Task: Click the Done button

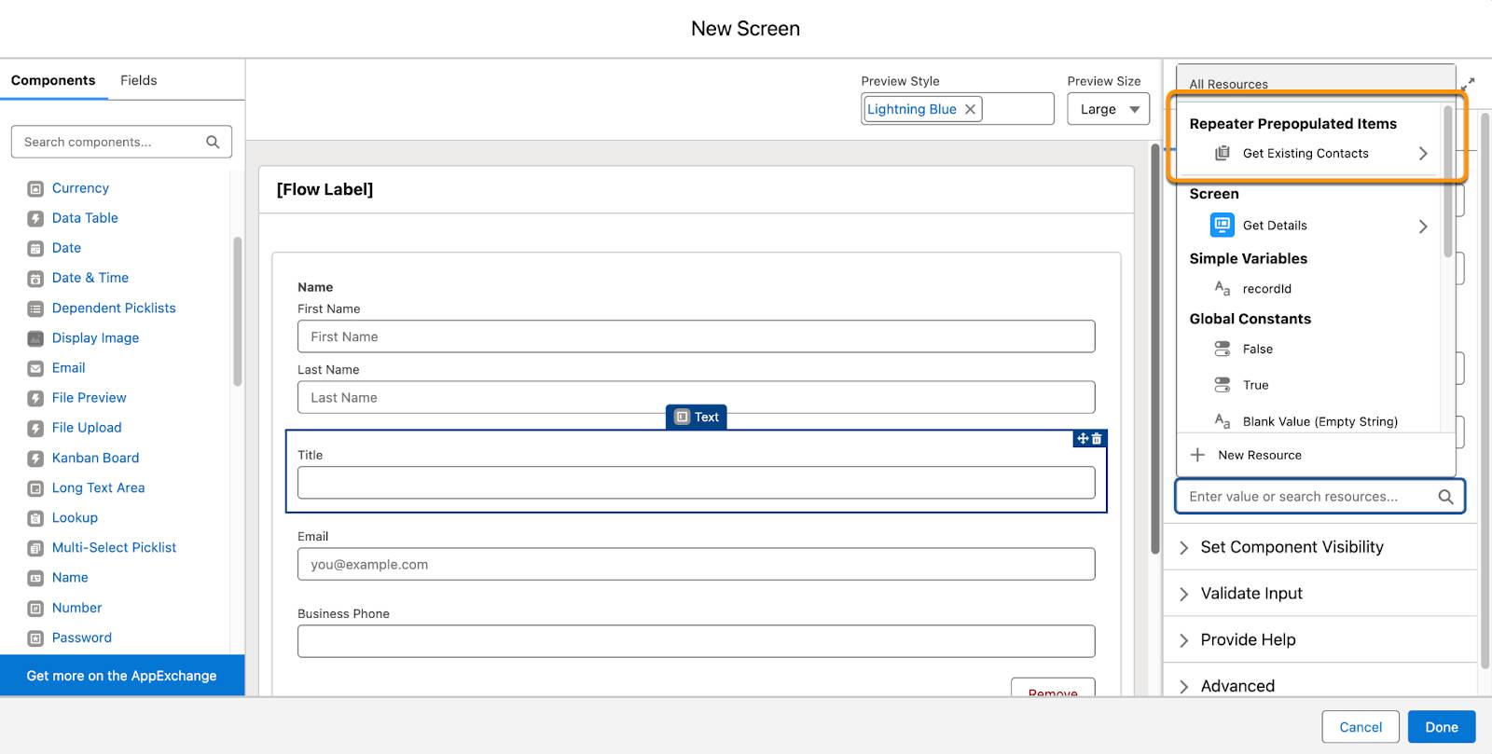Action: 1442,727
